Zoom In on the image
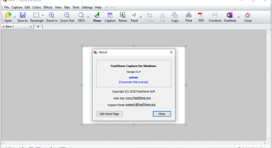The height and width of the screenshot is (148, 272). pos(52,17)
